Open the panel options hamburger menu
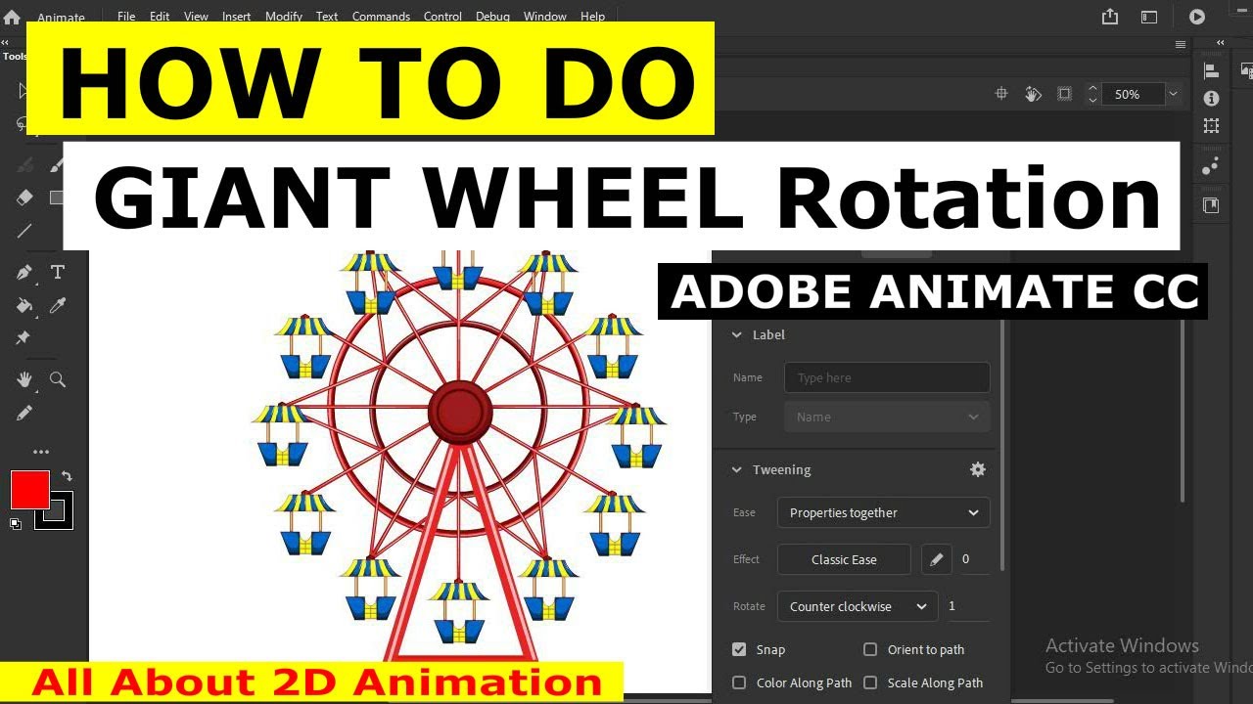 point(1181,44)
